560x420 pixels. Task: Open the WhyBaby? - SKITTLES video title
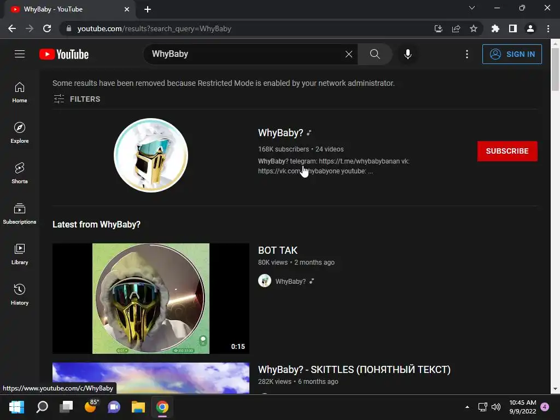354,369
